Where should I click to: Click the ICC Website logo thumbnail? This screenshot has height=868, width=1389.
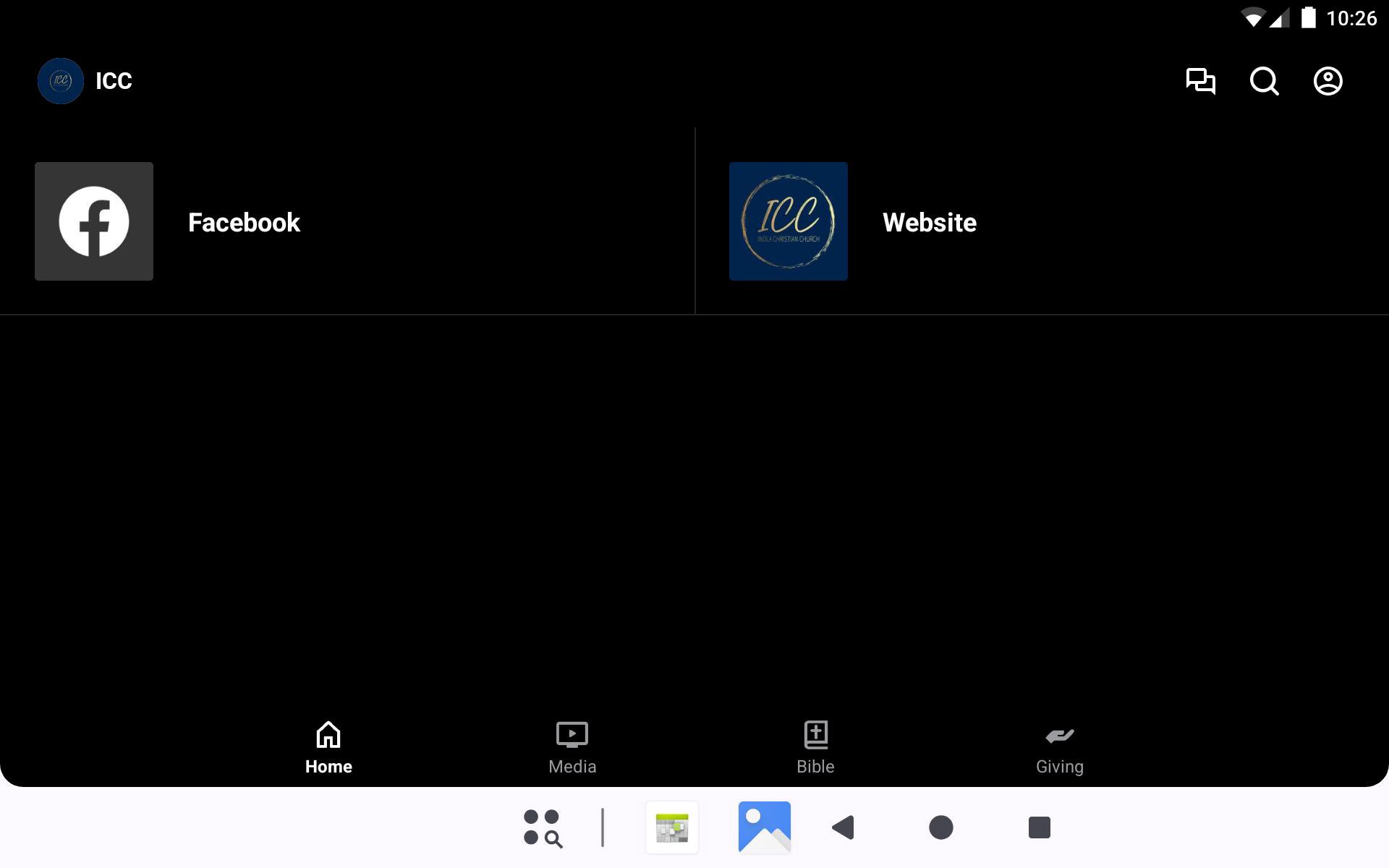click(788, 221)
